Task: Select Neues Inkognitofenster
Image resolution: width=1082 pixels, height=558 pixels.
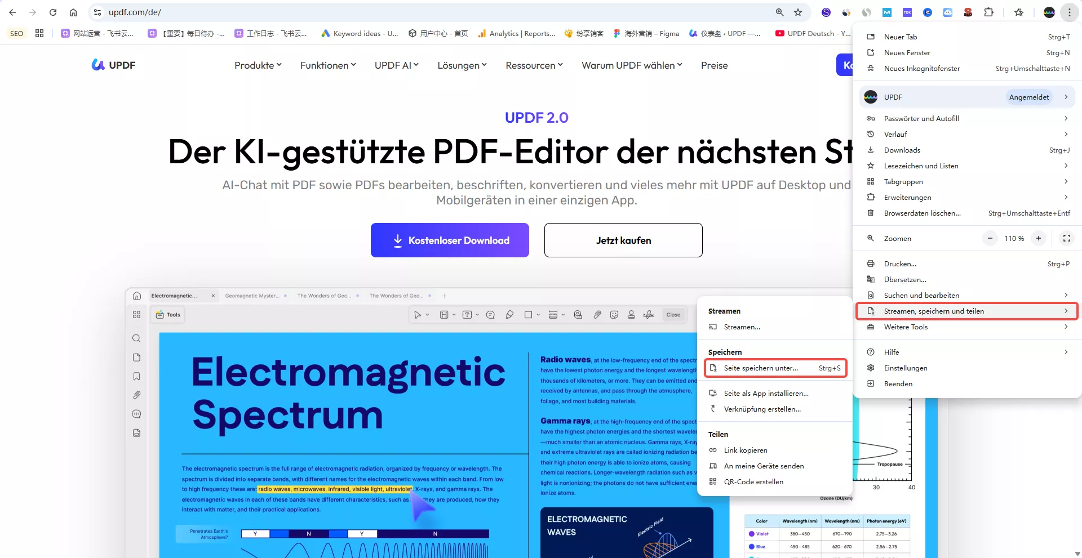Action: [968, 68]
